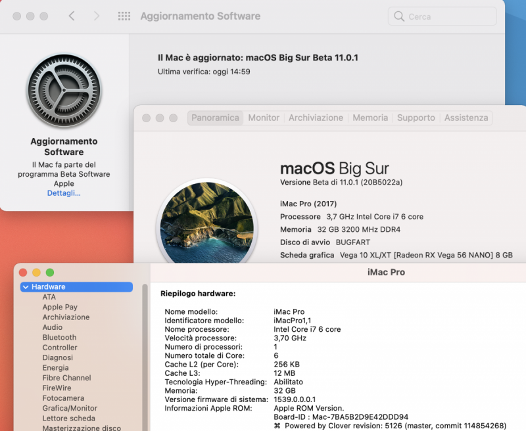Open the Dettagli… link
The image size is (526, 431).
[64, 193]
